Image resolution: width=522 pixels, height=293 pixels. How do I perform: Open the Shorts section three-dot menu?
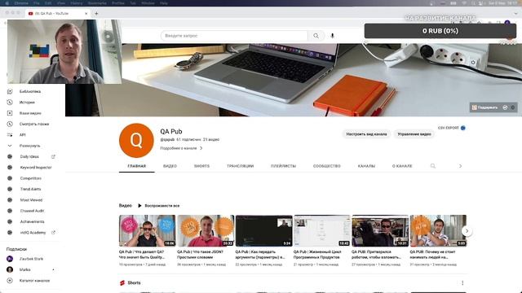click(x=462, y=282)
